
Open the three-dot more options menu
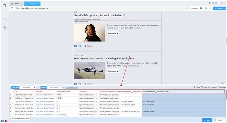[210, 8]
